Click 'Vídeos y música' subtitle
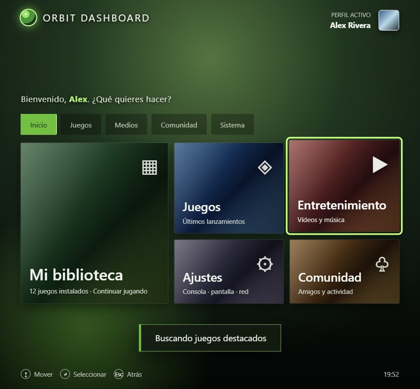 321,220
